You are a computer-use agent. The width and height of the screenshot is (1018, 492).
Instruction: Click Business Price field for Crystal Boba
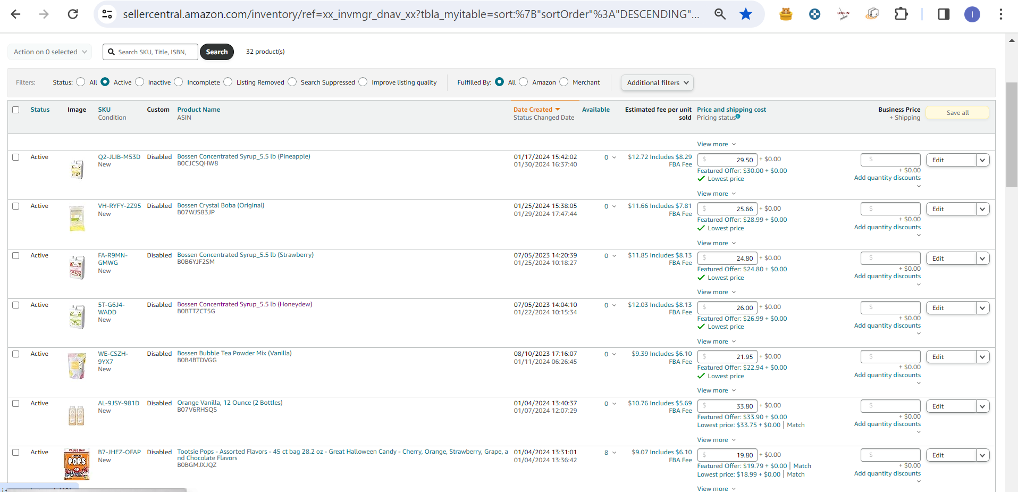click(x=890, y=209)
